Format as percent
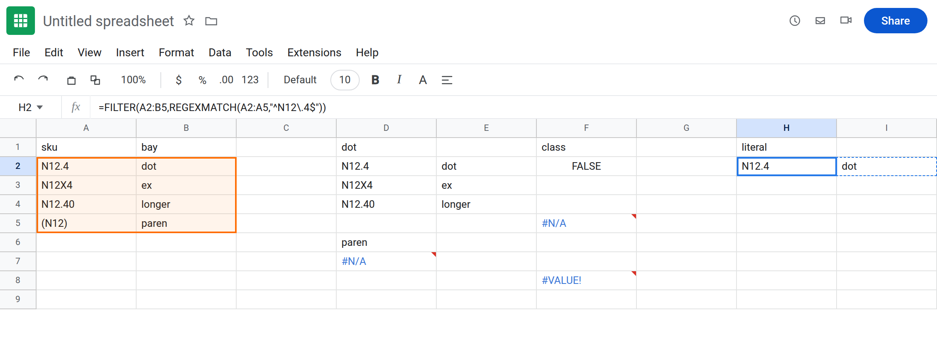Image resolution: width=937 pixels, height=341 pixels. pyautogui.click(x=202, y=80)
